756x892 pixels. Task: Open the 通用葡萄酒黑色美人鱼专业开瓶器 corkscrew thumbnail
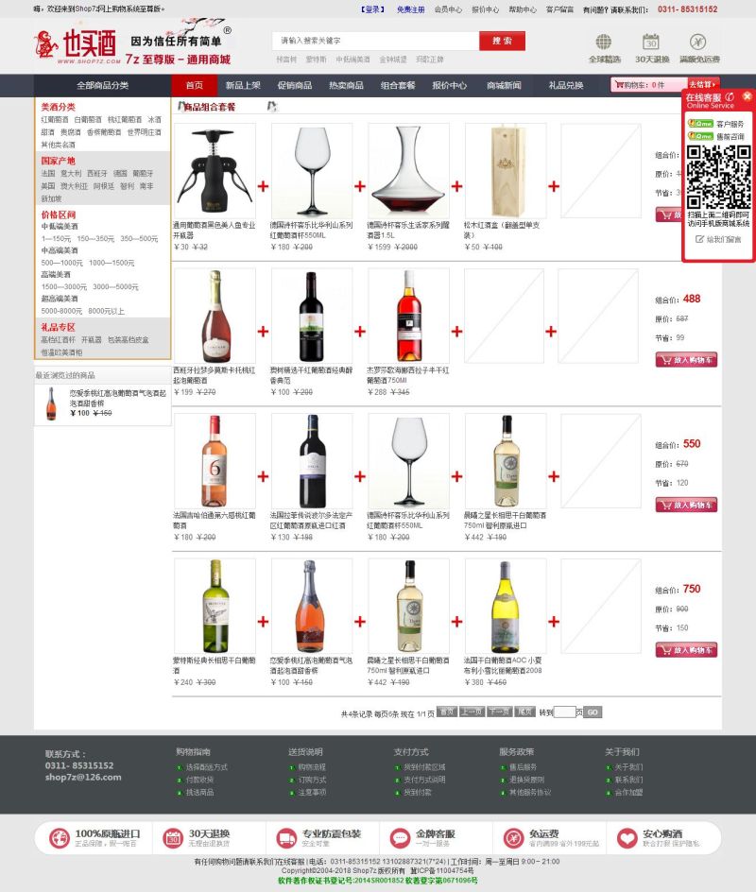215,171
